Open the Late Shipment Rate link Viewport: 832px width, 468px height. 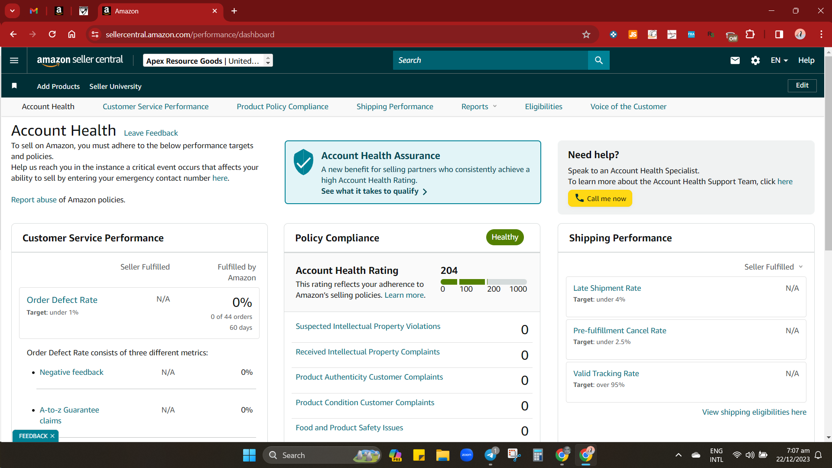point(607,288)
